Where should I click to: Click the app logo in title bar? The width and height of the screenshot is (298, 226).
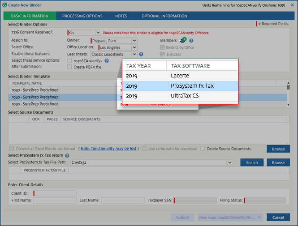pos(4,5)
